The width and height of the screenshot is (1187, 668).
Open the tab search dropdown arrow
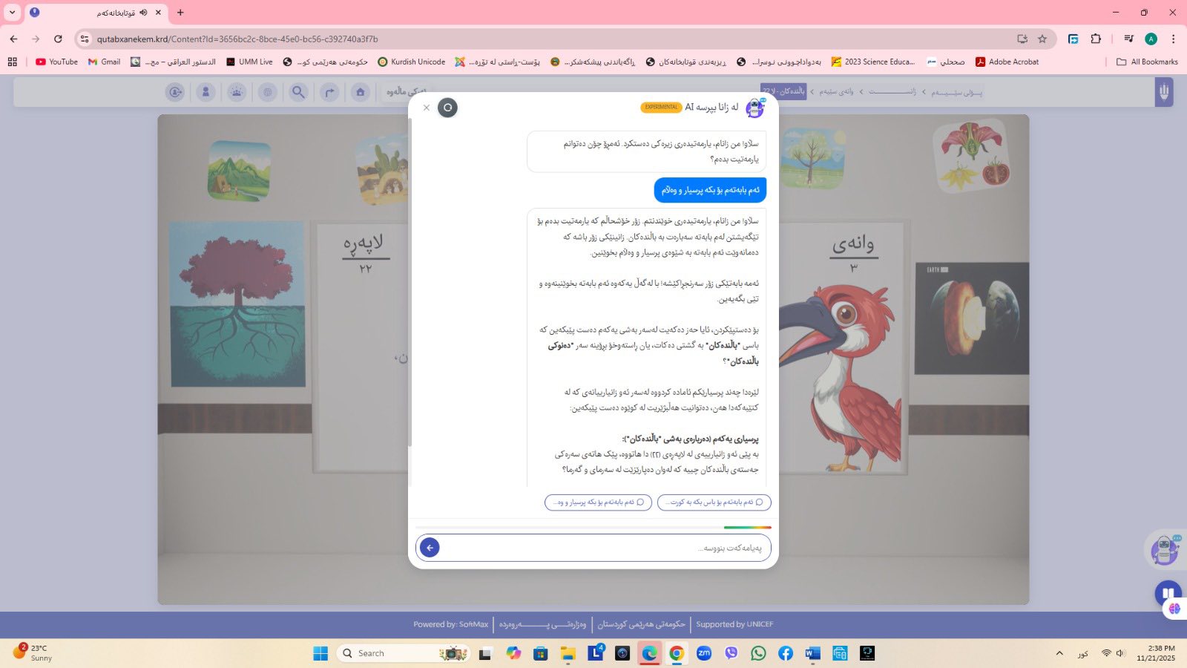click(12, 12)
